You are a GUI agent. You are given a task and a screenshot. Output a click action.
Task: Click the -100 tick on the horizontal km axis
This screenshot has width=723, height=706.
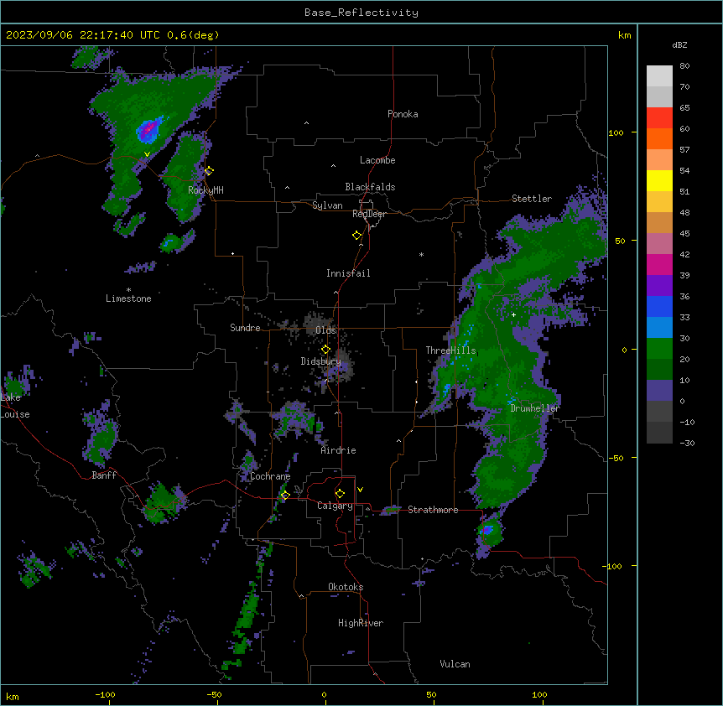tap(105, 695)
